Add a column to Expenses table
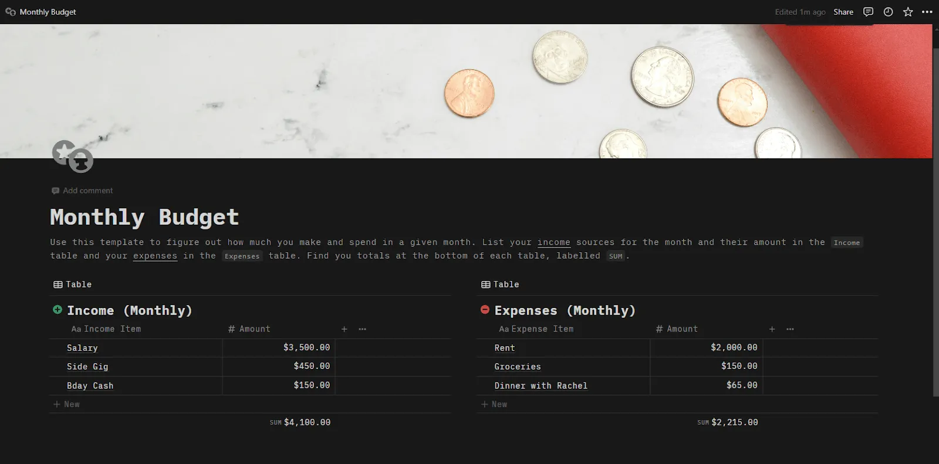Viewport: 939px width, 464px height. (772, 329)
